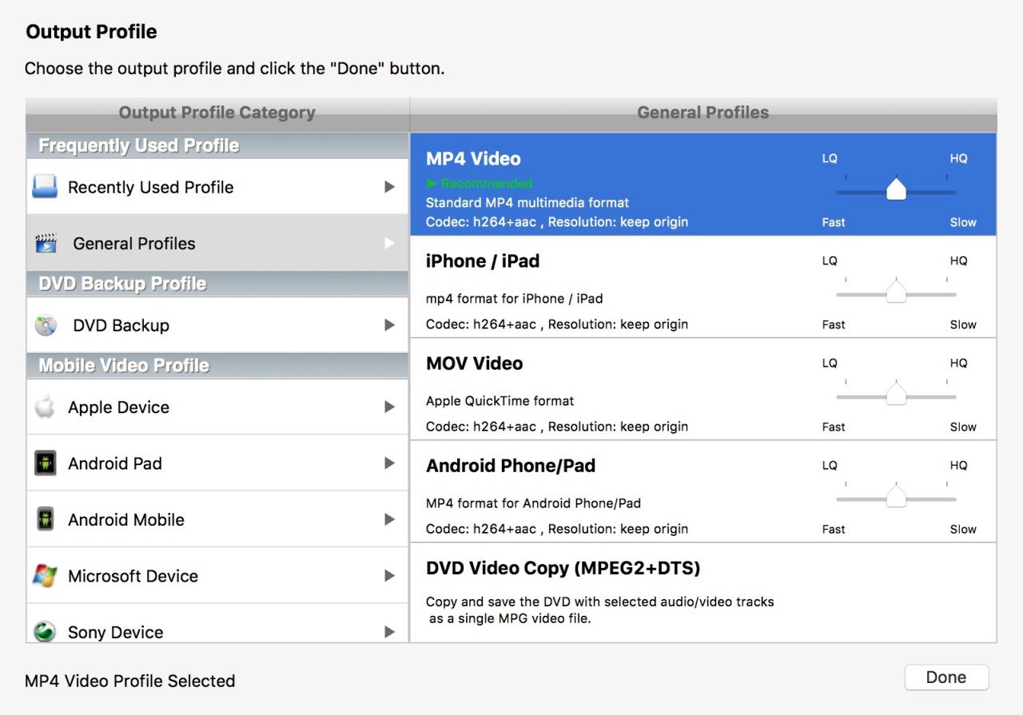Image resolution: width=1023 pixels, height=715 pixels.
Task: Click the Sony Device green logo icon
Action: click(45, 632)
